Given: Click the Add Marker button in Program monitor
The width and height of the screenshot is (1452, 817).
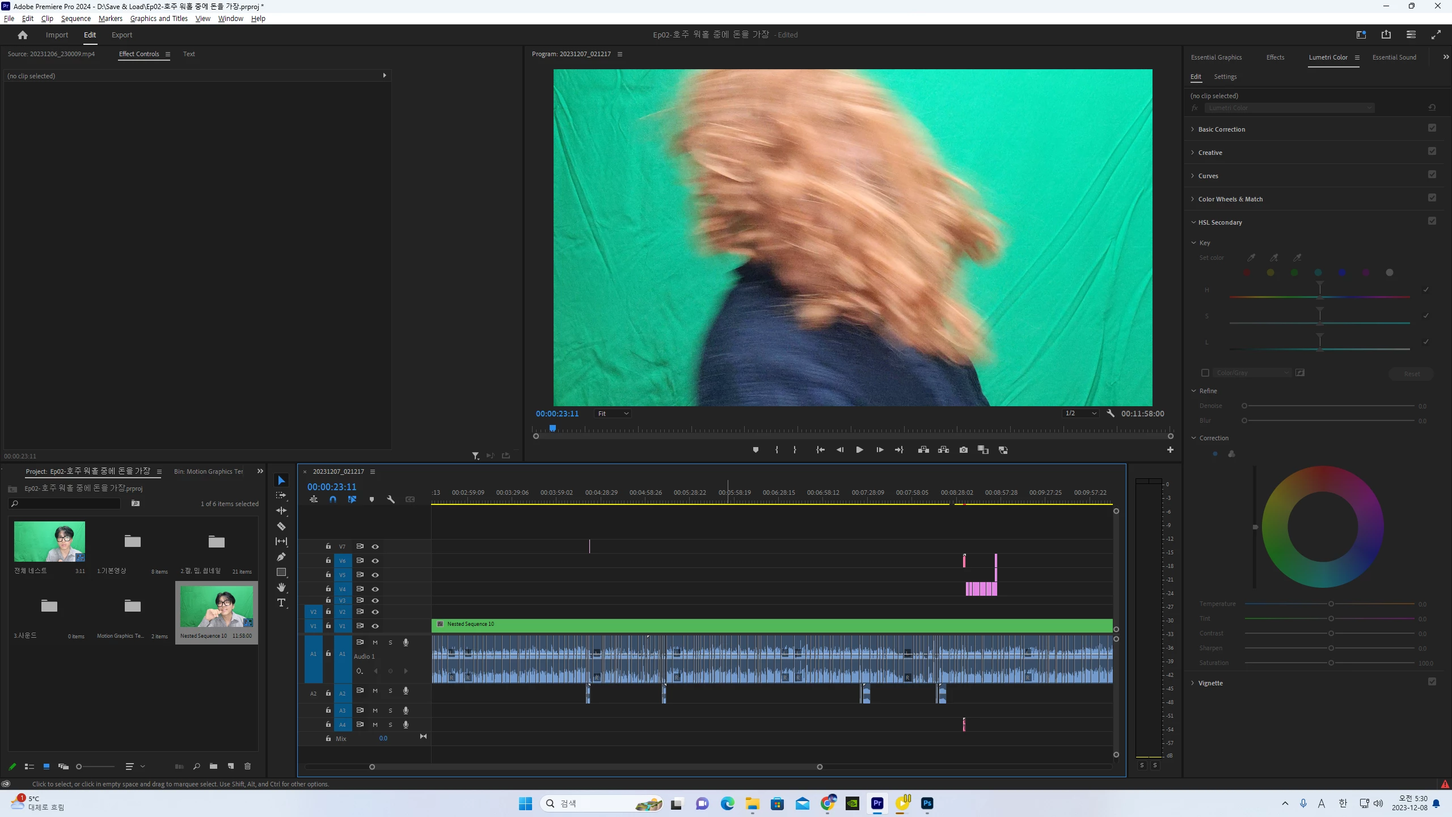Looking at the screenshot, I should 755,450.
